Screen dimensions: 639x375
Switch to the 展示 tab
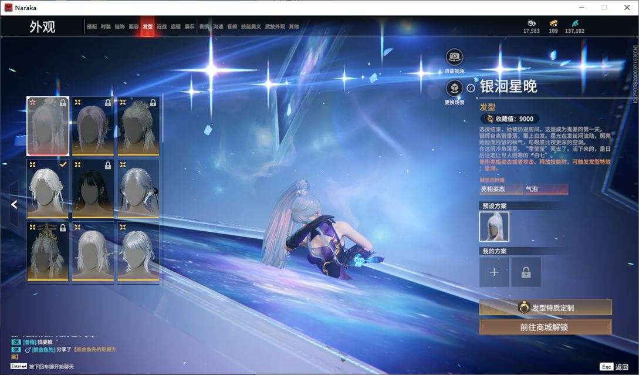click(190, 26)
